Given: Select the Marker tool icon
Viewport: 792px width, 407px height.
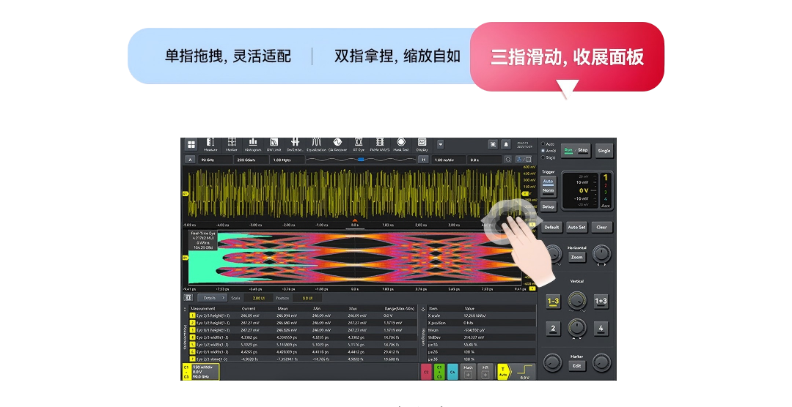Looking at the screenshot, I should (x=232, y=144).
